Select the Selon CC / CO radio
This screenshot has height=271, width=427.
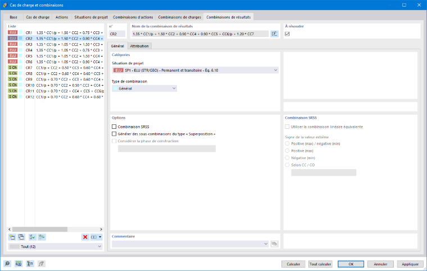pyautogui.click(x=287, y=165)
